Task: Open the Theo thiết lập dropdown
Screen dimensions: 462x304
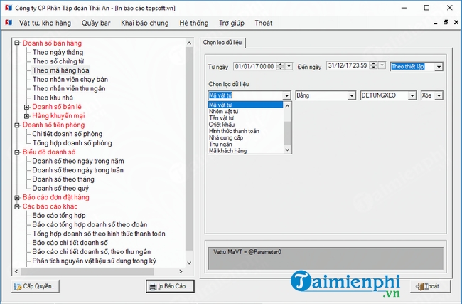Action: (x=439, y=67)
